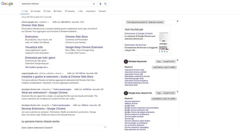Click Traduci questa pagina for What are extensions
Viewport: 242px width, 131px height.
pos(62,89)
